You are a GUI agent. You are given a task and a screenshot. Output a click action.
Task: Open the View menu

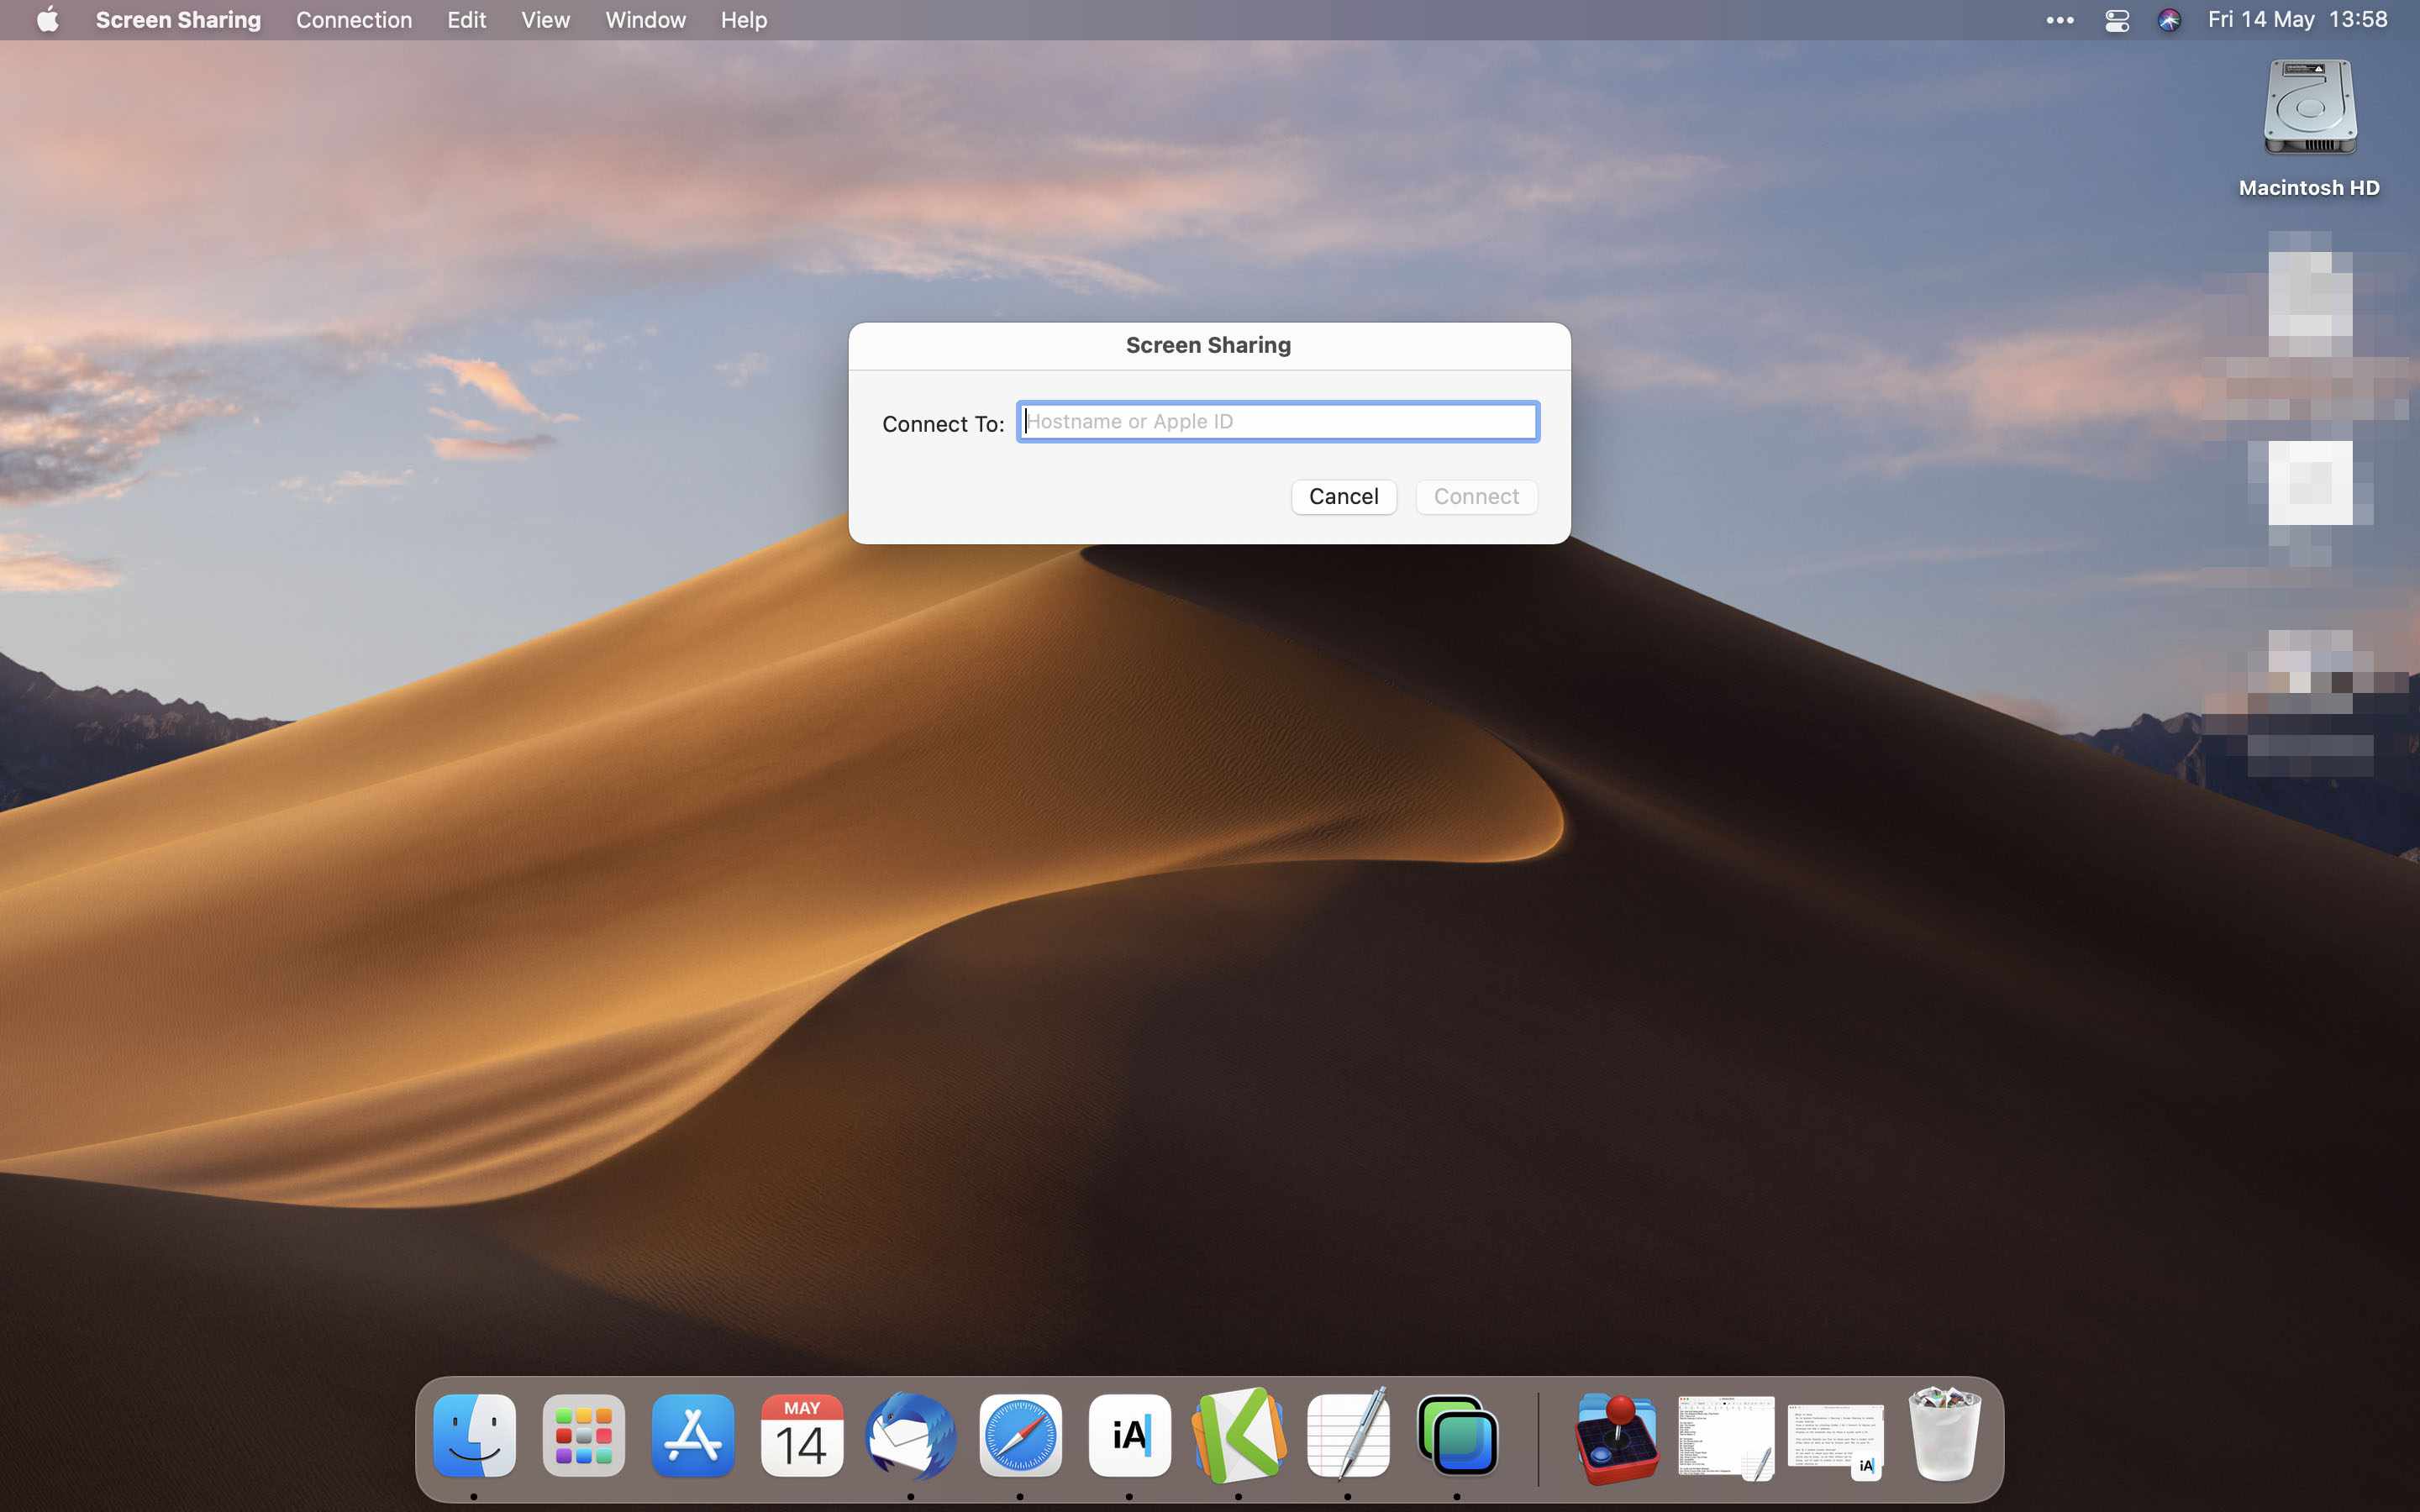pyautogui.click(x=545, y=20)
